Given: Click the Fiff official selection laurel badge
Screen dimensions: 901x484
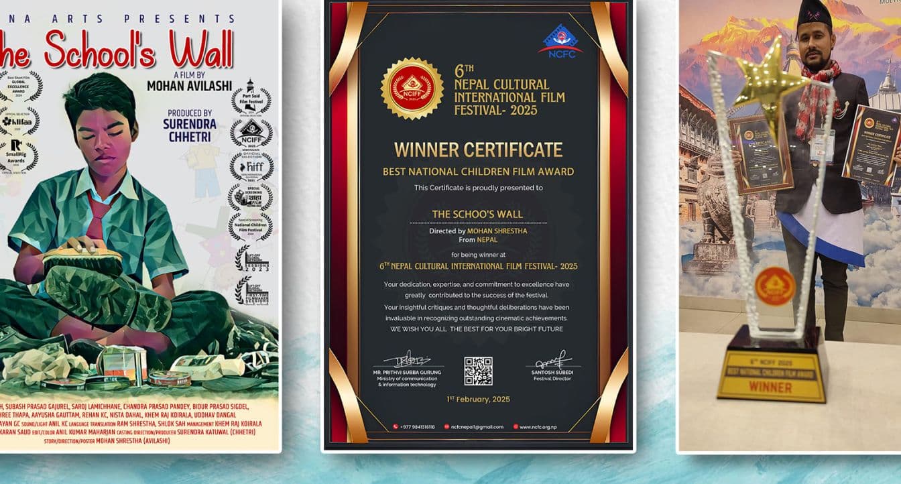Looking at the screenshot, I should 251,166.
